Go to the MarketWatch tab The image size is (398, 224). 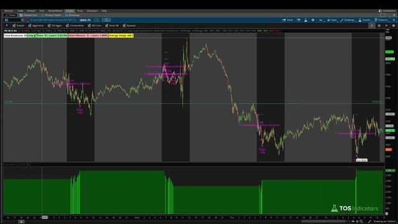click(55, 11)
